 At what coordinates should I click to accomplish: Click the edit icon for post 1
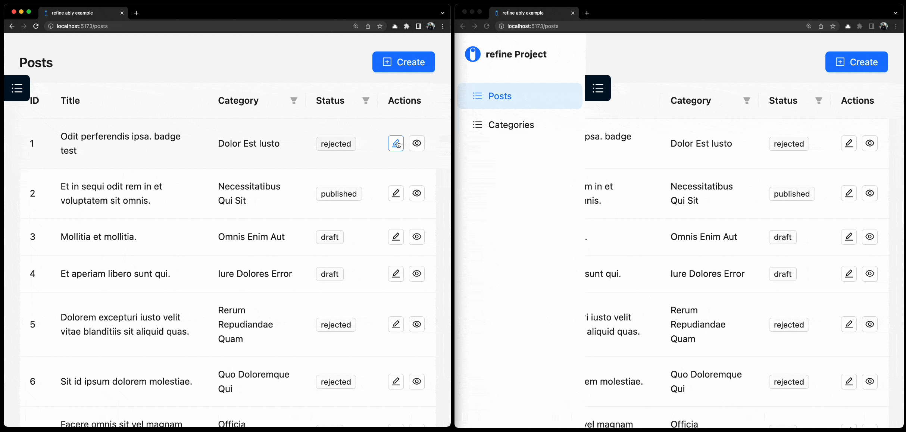pos(395,143)
